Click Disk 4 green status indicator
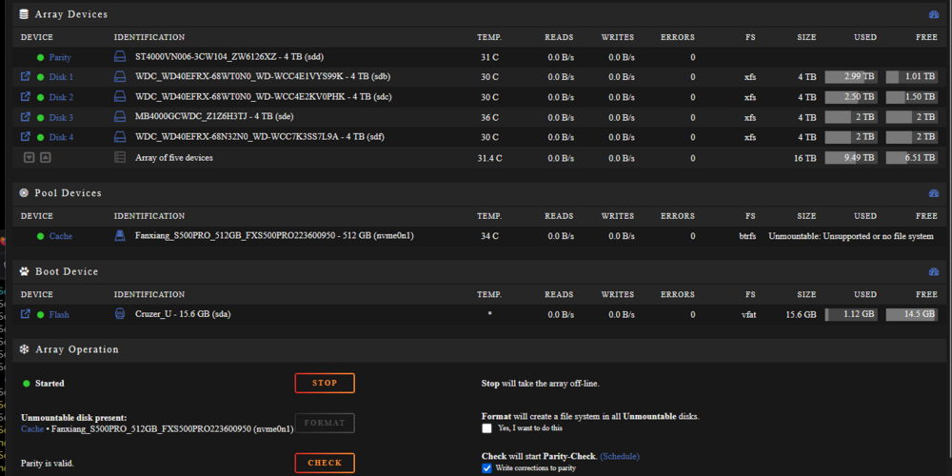The width and height of the screenshot is (952, 476). pyautogui.click(x=40, y=138)
